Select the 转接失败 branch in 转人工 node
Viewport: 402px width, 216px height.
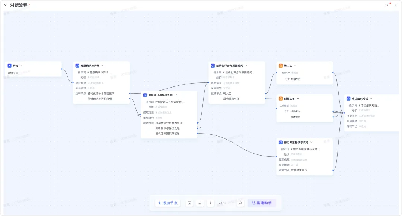click(296, 79)
